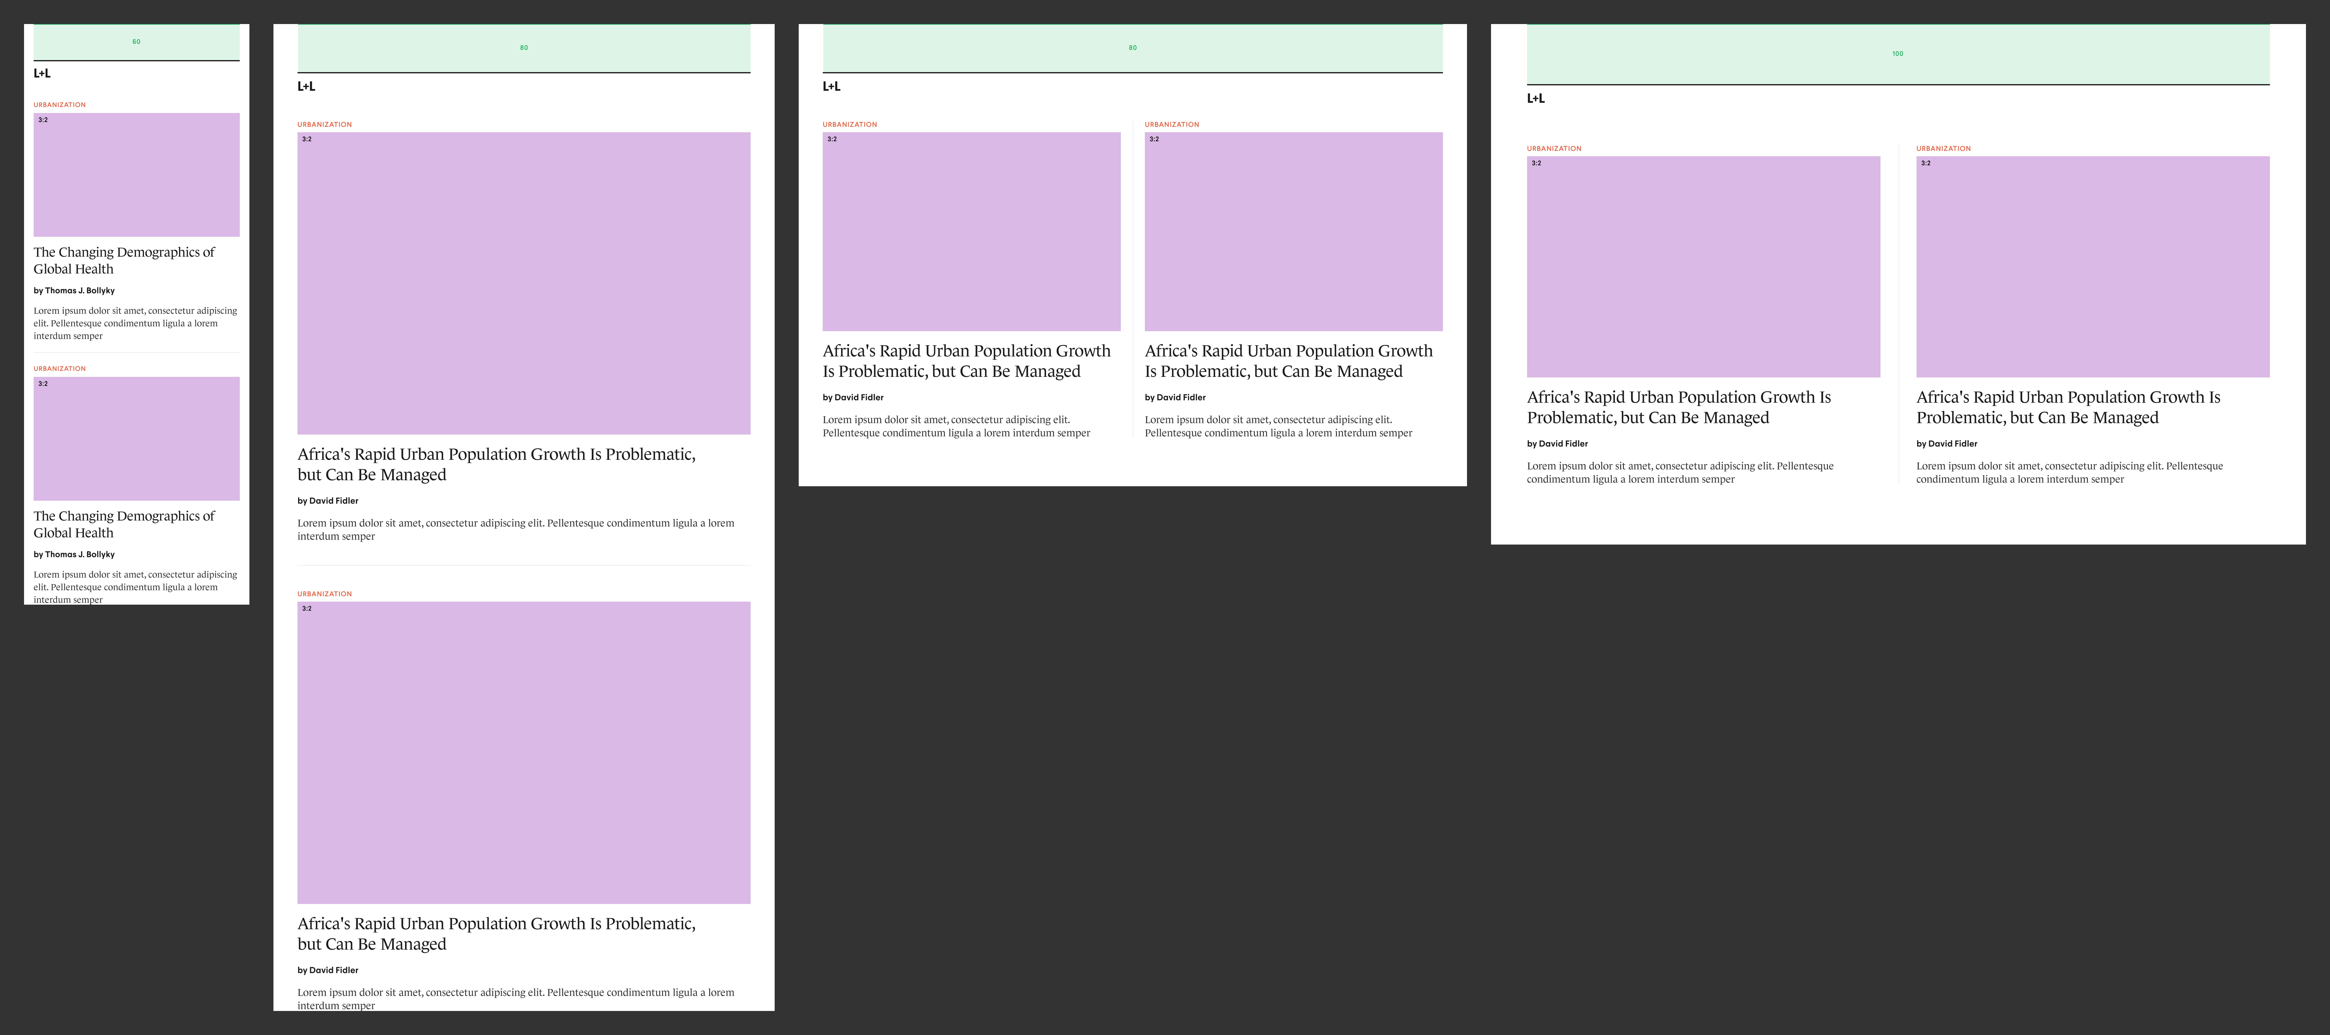The width and height of the screenshot is (2330, 1035).
Task: Select the lower 3:2 image placeholder in narrowest artboard
Action: point(137,439)
